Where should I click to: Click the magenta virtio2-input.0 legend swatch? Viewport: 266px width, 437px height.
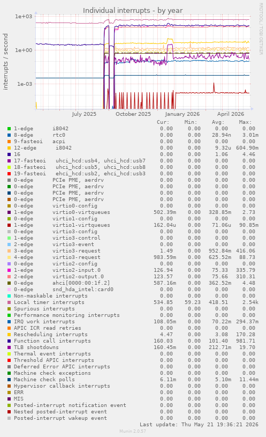point(9,270)
